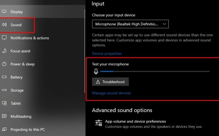This screenshot has width=219, height=136.
Task: Click the microphone test level bar
Action: [155, 71]
